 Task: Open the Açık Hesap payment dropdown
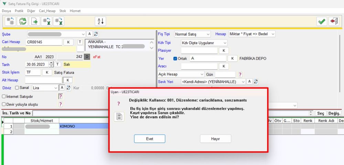181,74
